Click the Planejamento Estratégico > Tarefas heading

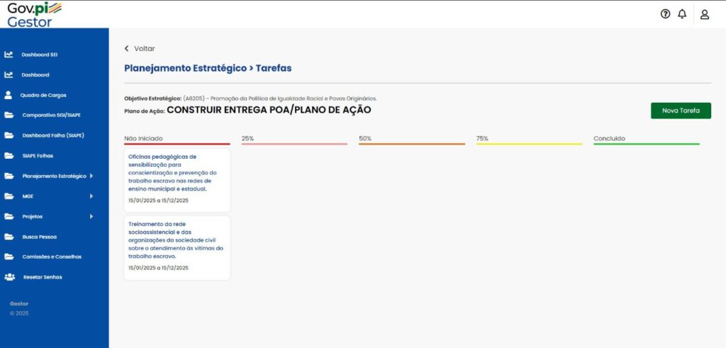208,69
